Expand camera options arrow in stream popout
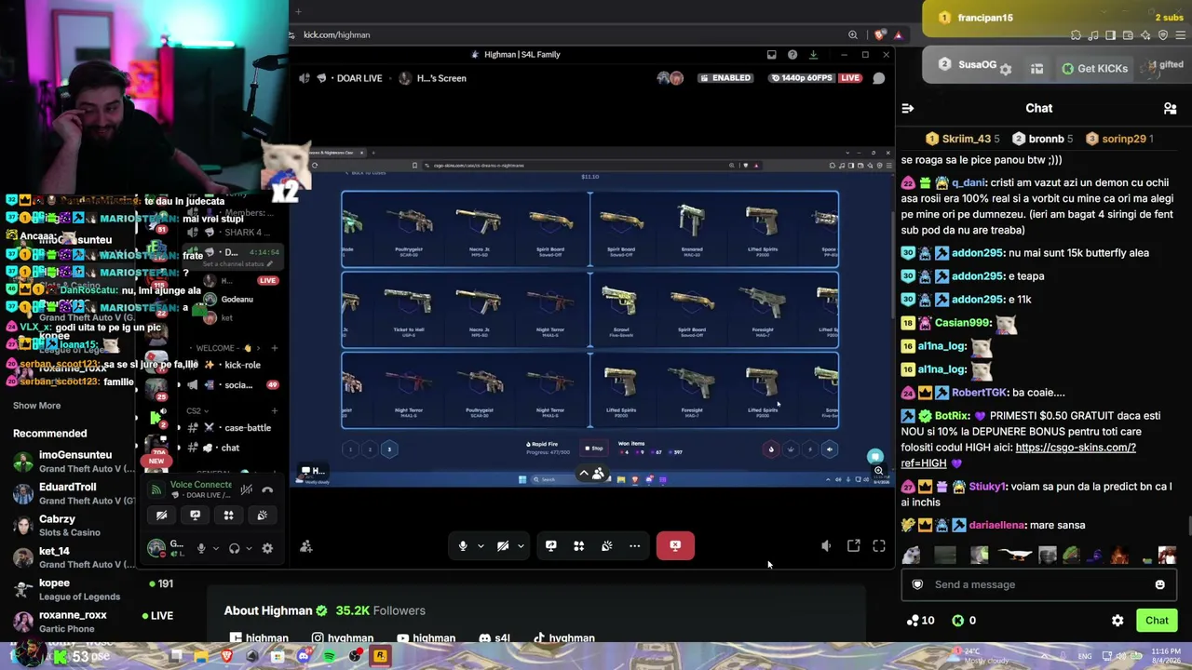This screenshot has width=1192, height=670. pos(521,546)
